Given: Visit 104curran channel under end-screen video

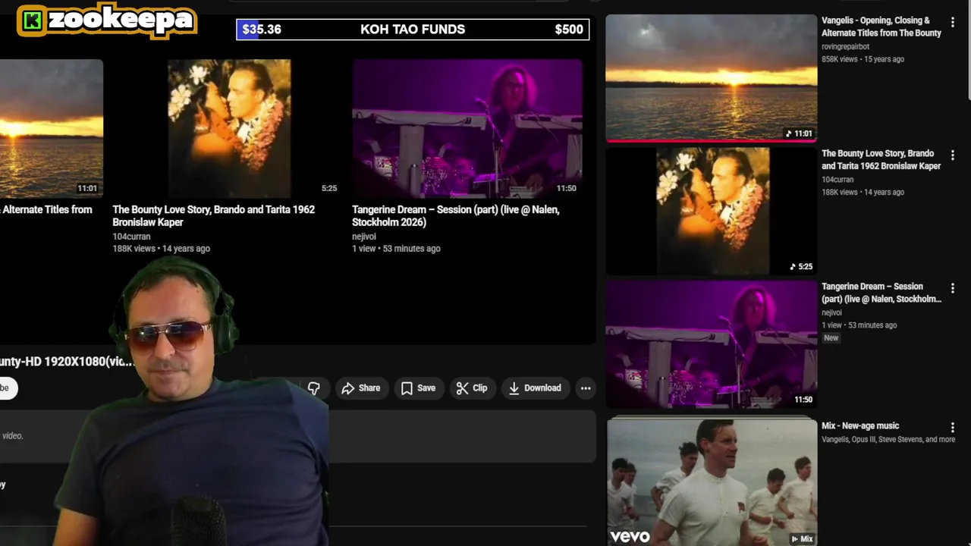Looking at the screenshot, I should [x=131, y=237].
